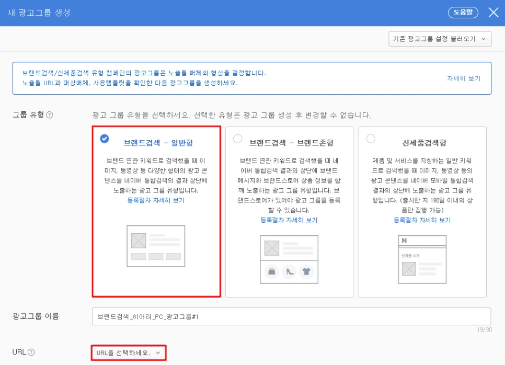Select 브랜드검색 – 브랜드존형 radio button

coord(238,139)
